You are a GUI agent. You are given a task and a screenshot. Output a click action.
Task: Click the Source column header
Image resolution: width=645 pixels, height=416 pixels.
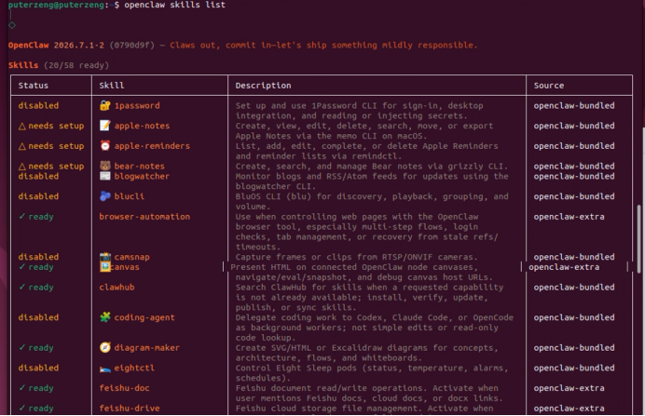(549, 86)
